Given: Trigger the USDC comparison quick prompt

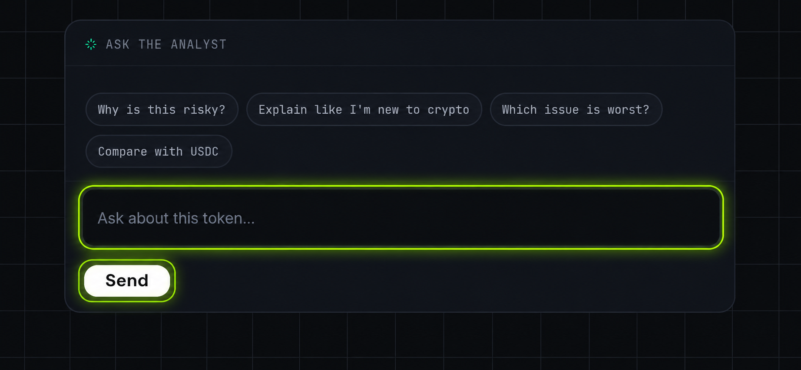Looking at the screenshot, I should coord(159,151).
